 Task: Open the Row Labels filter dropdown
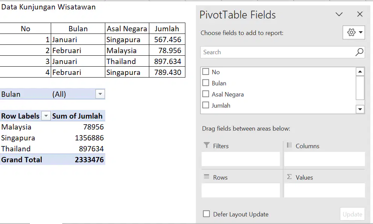pos(46,116)
